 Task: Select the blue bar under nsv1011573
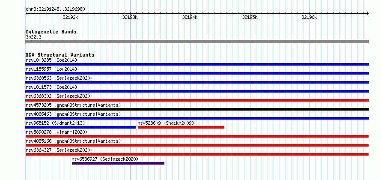[x=197, y=91]
